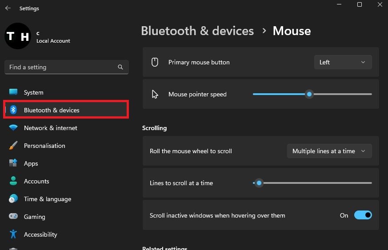Click the Bluetooth icon in sidebar
This screenshot has height=250, width=388.
tap(13, 110)
